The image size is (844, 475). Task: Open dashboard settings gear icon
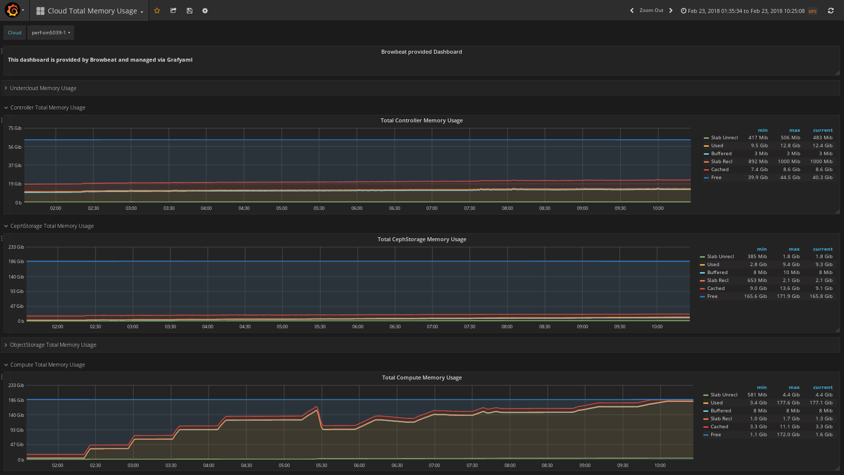(205, 10)
